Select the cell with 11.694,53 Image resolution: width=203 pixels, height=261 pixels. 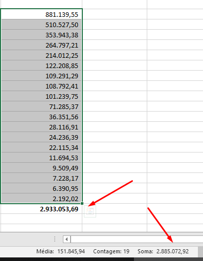coord(41,158)
